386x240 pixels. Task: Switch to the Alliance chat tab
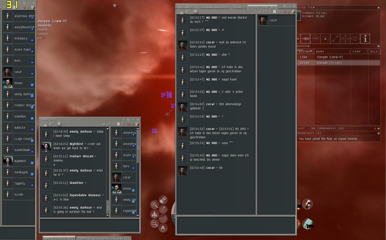tap(188, 7)
